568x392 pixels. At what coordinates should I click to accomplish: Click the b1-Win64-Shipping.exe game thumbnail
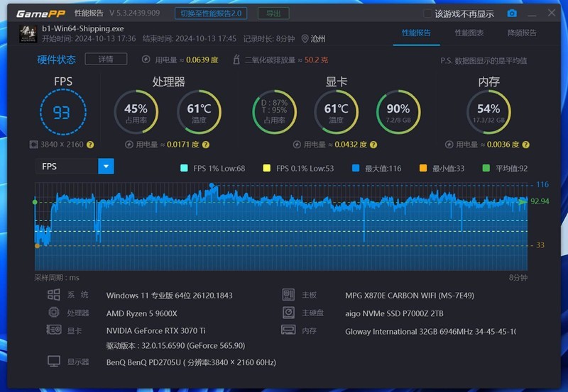[28, 33]
